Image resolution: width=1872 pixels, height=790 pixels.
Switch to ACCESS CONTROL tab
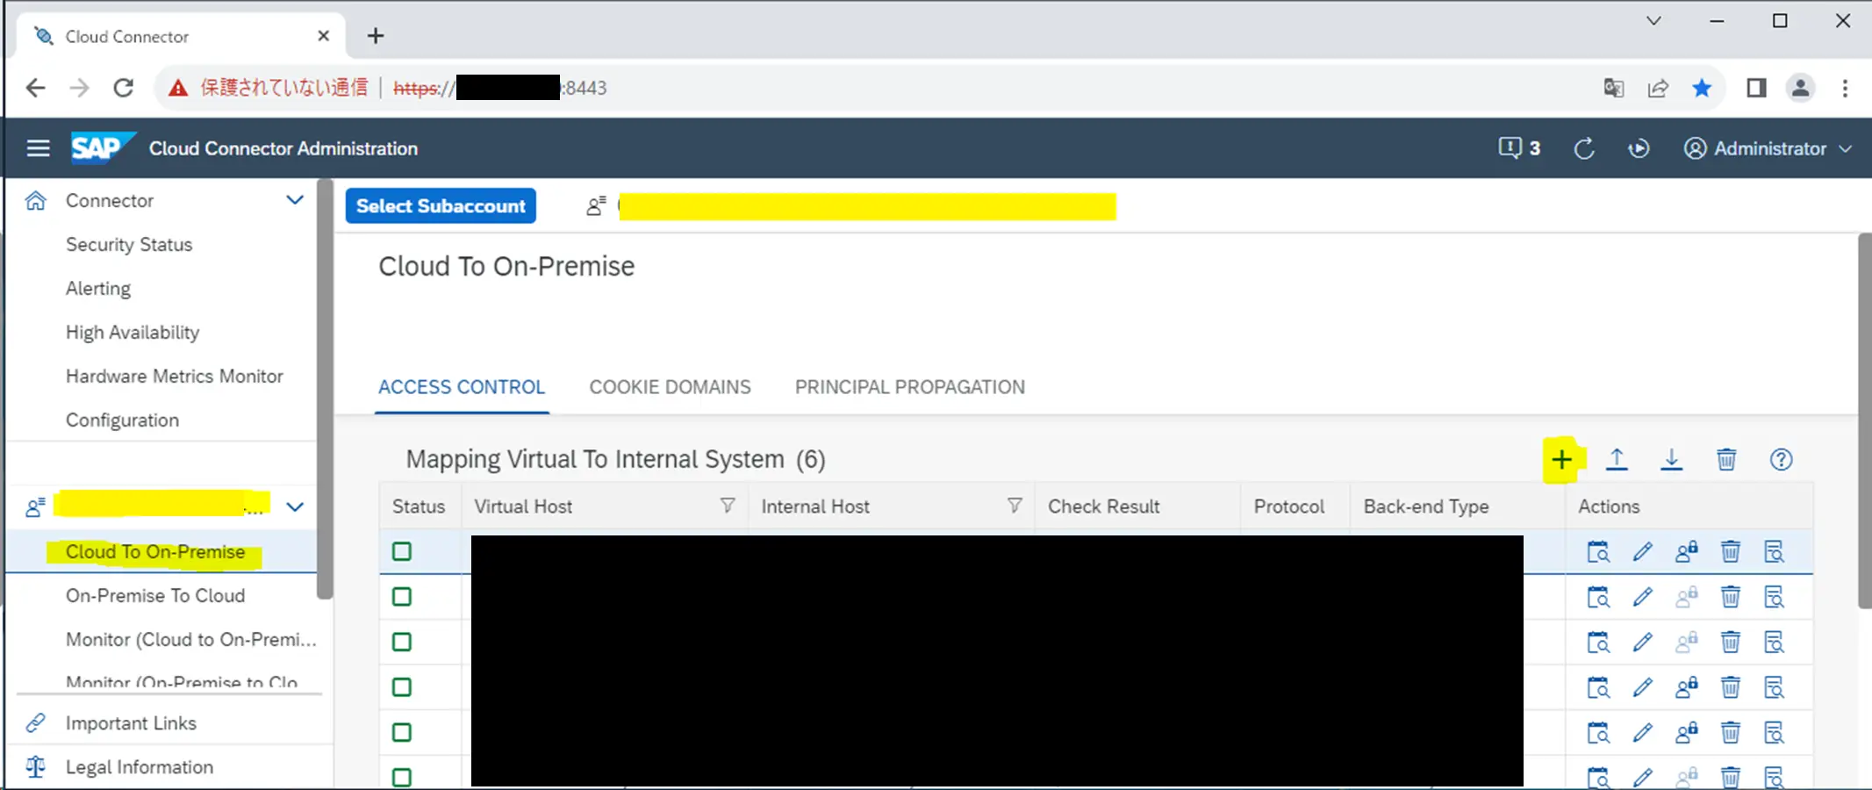[x=462, y=387]
